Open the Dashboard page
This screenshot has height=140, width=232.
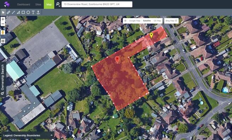click(24, 5)
